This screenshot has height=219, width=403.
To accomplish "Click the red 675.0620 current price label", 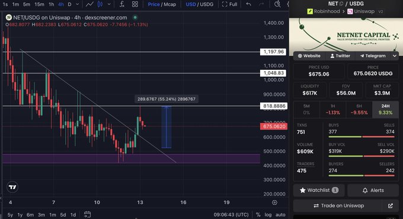I will pyautogui.click(x=274, y=126).
